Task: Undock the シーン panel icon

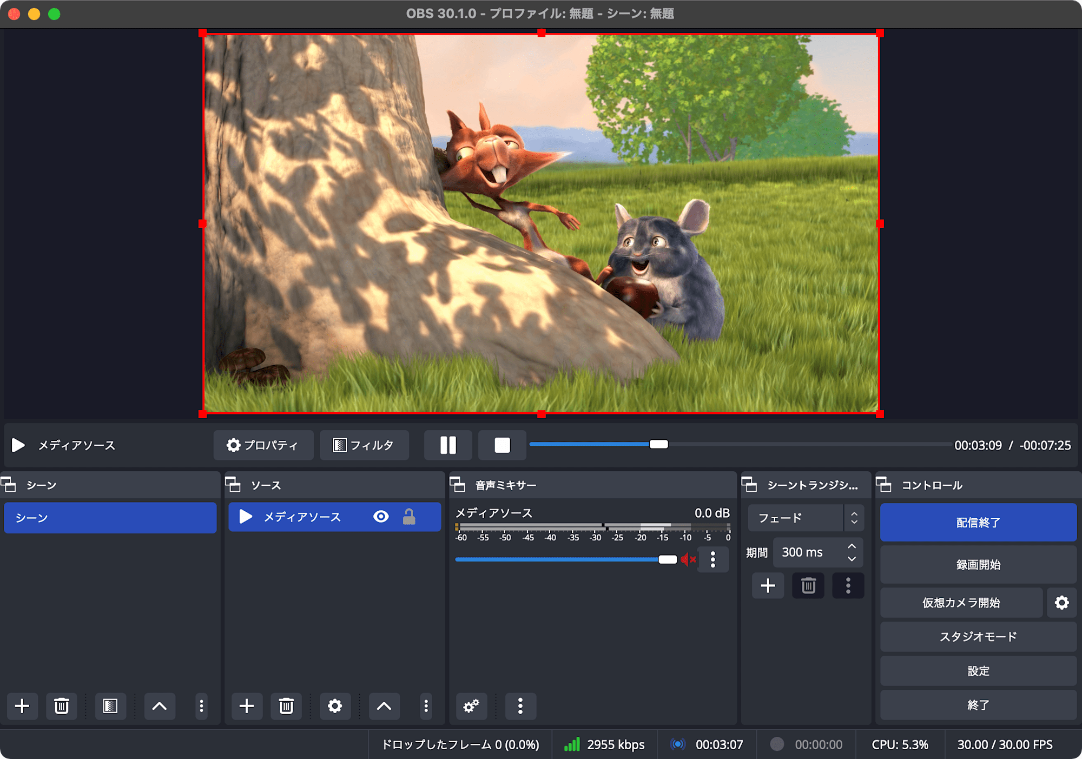Action: tap(9, 485)
